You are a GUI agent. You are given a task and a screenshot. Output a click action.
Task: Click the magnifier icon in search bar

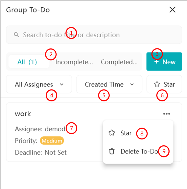(x=16, y=35)
